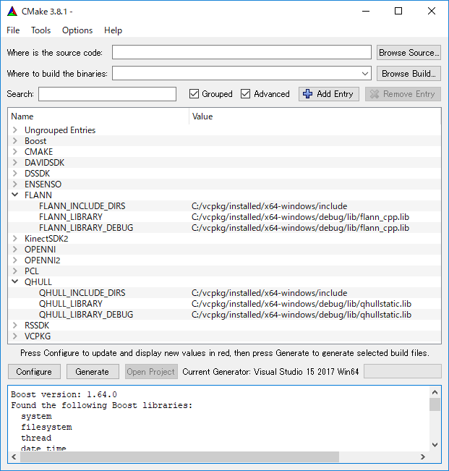This screenshot has height=471, width=449.
Task: Click the log scroll down arrow
Action: click(x=435, y=445)
